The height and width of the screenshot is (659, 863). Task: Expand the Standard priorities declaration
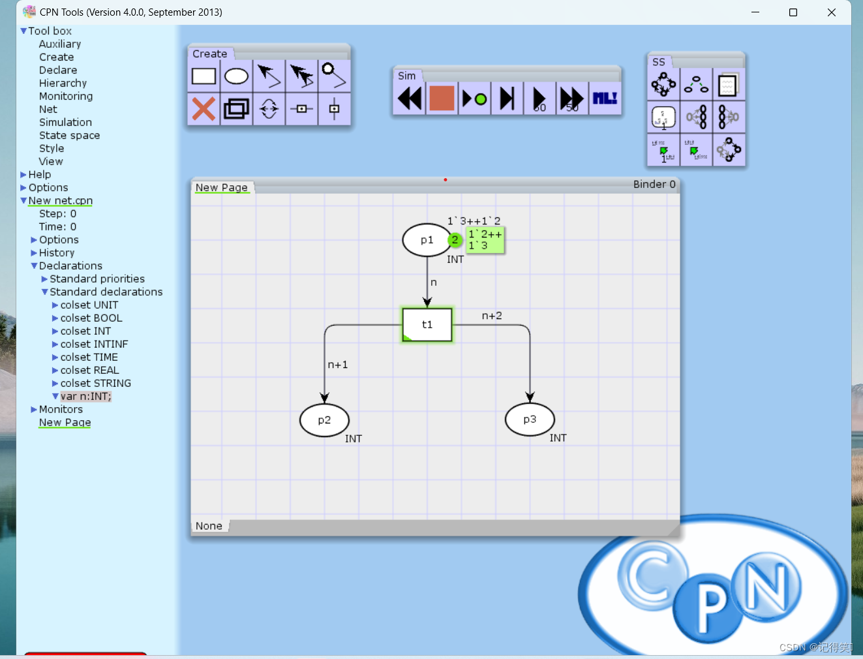(x=43, y=279)
